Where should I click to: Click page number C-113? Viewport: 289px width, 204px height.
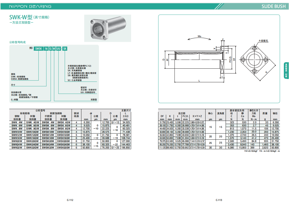click(219, 200)
